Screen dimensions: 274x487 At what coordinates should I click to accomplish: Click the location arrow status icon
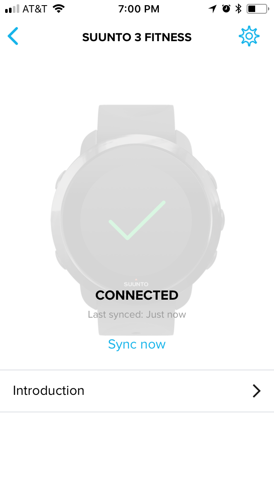[x=212, y=9]
